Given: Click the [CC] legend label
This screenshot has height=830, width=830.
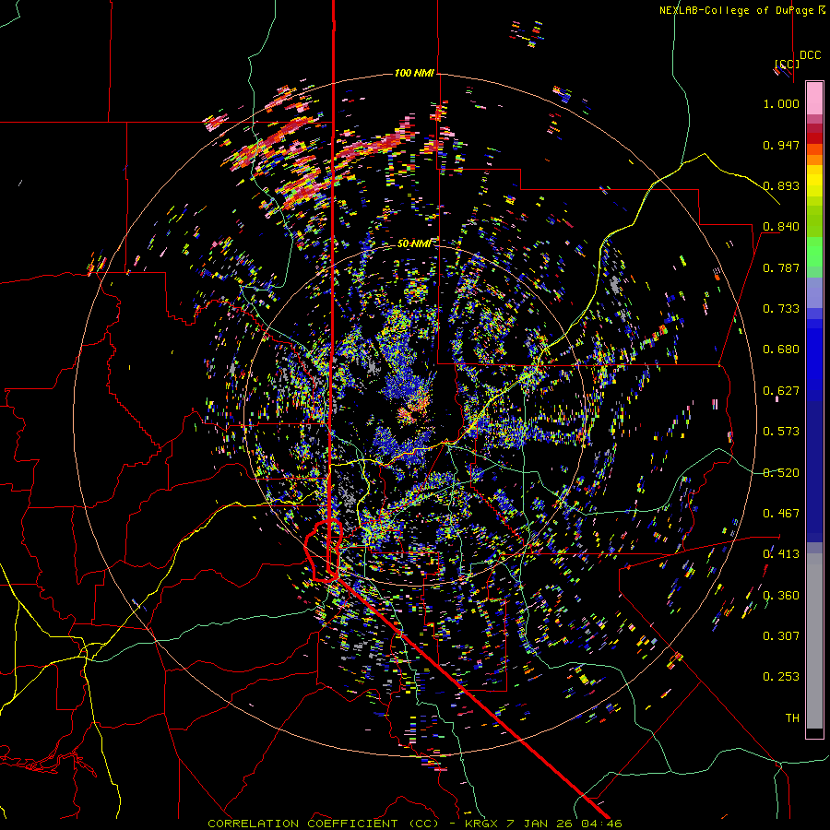Looking at the screenshot, I should tap(788, 64).
